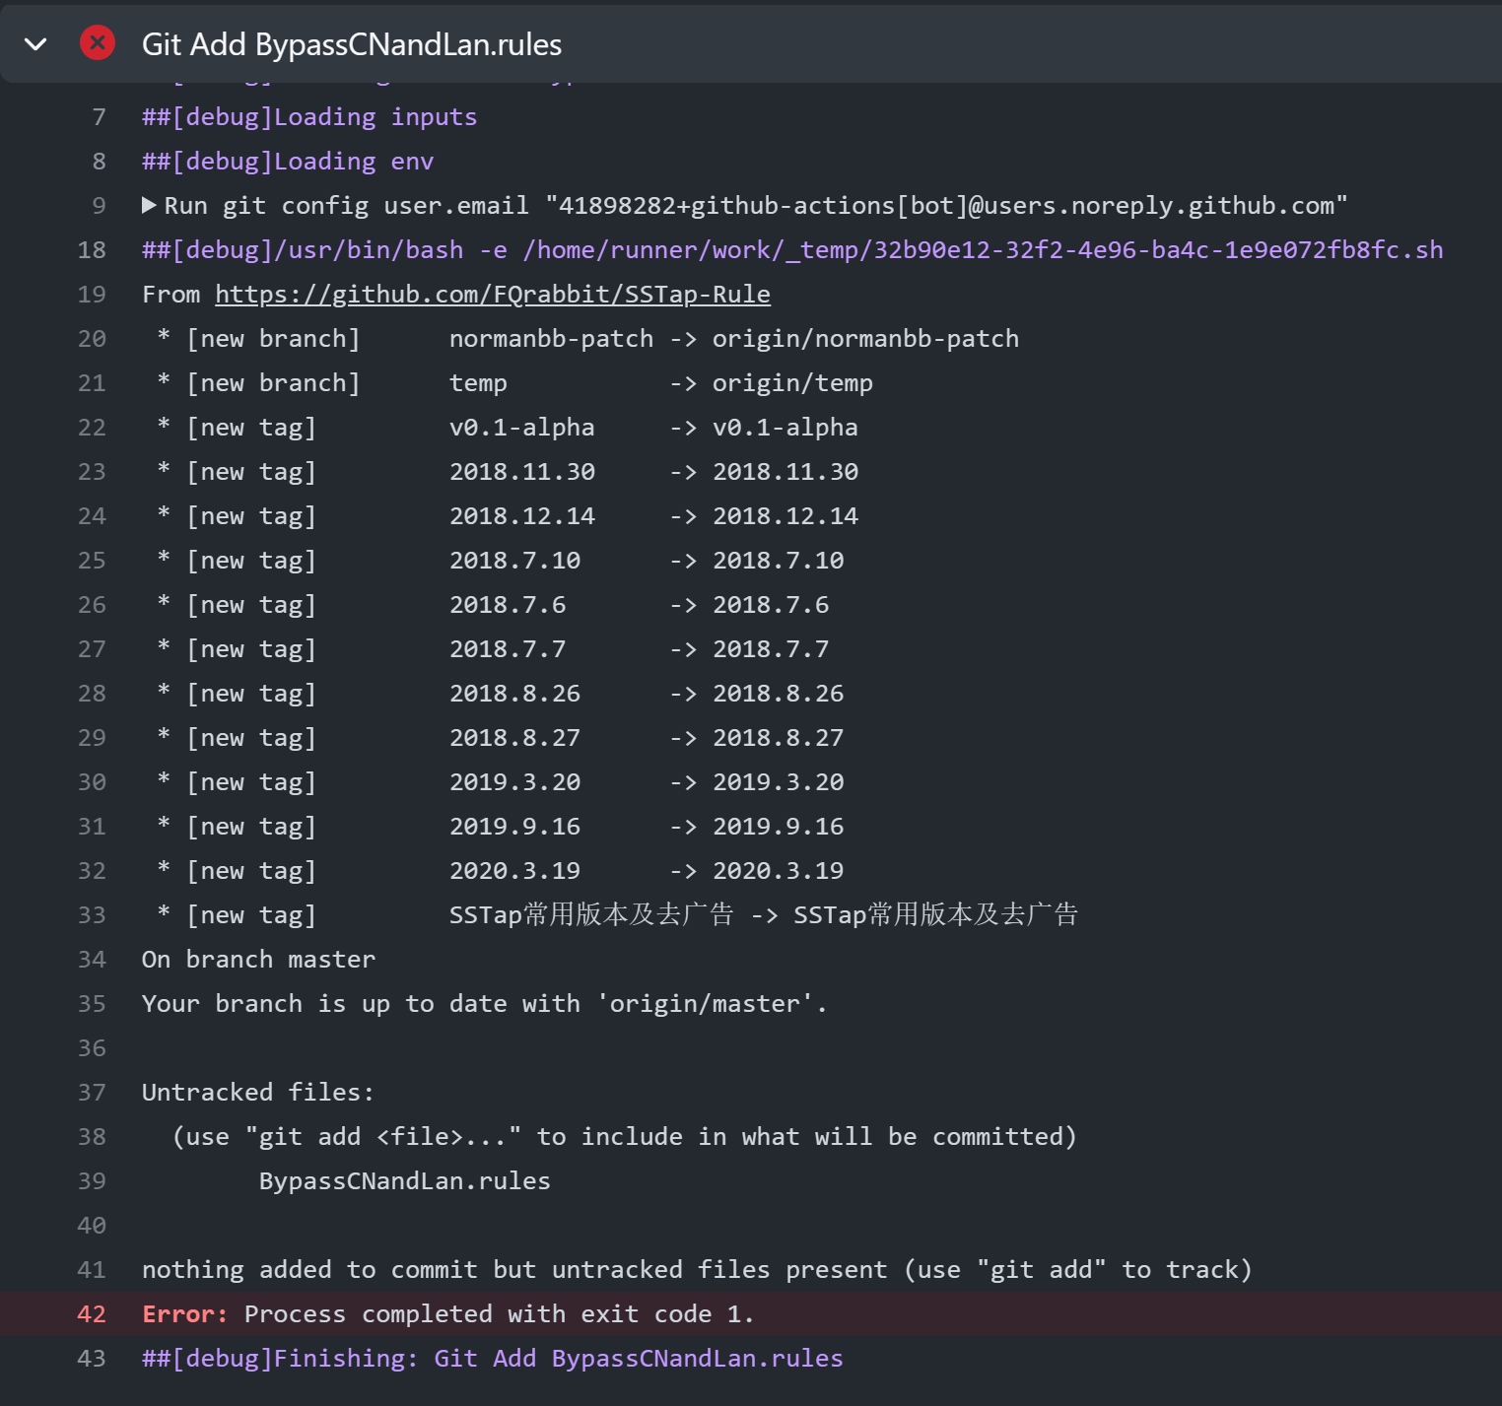1502x1406 pixels.
Task: Select line number 7 beside debug Loading inputs
Action: pos(97,116)
